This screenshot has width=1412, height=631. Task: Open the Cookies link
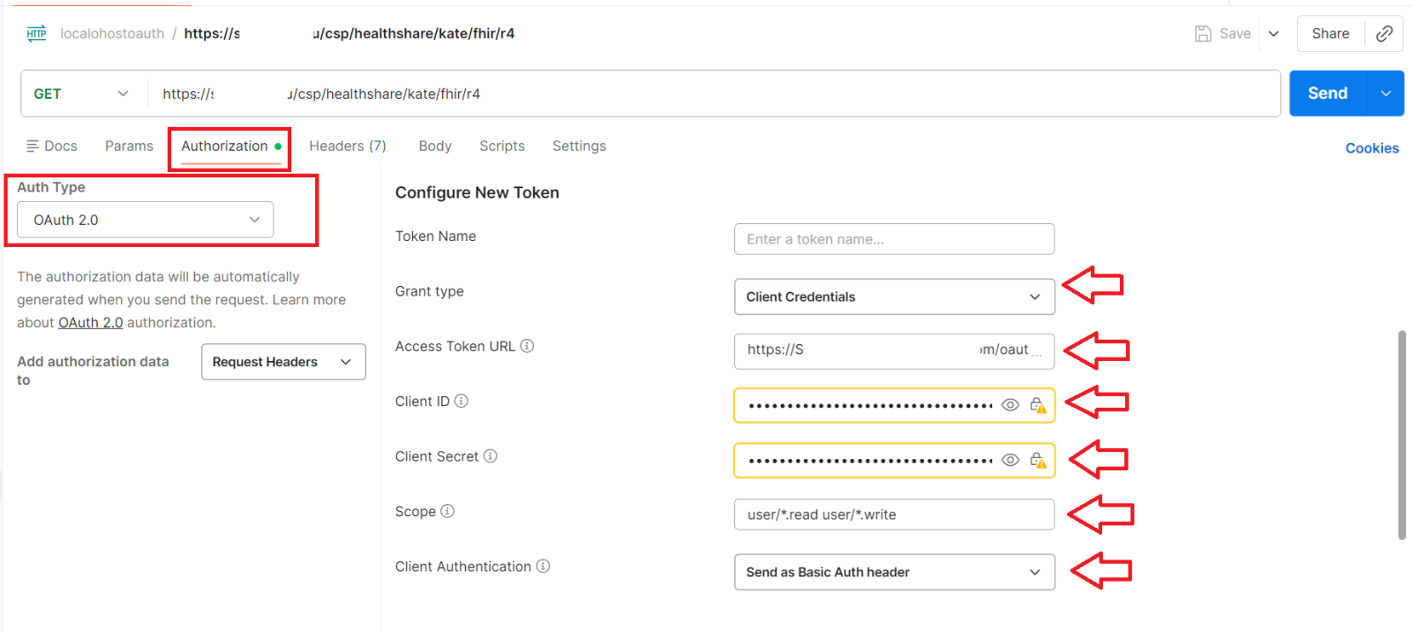click(x=1371, y=148)
